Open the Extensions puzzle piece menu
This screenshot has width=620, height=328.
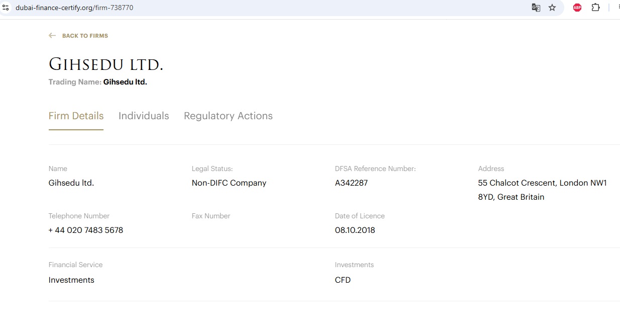tap(596, 8)
